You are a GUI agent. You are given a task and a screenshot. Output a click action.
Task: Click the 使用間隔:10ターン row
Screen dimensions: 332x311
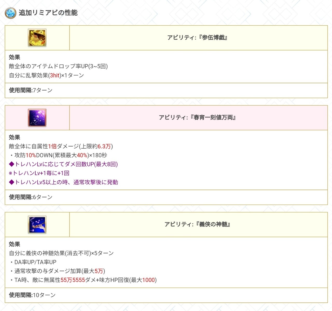click(32, 295)
